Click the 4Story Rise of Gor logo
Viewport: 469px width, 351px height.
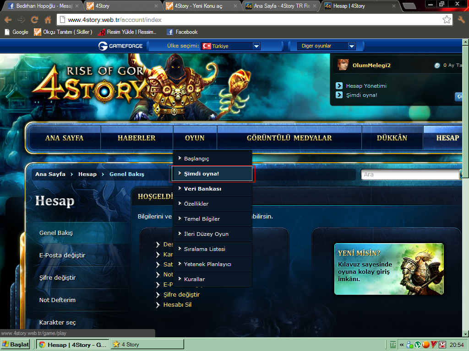coord(90,85)
